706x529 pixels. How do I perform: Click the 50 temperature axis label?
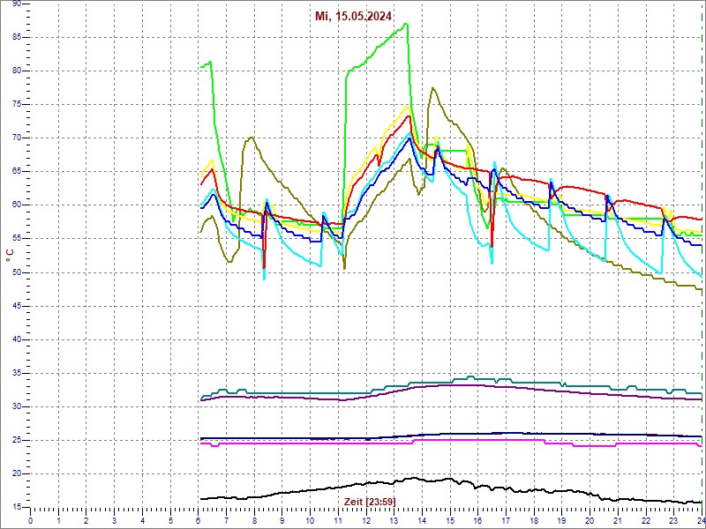16,272
